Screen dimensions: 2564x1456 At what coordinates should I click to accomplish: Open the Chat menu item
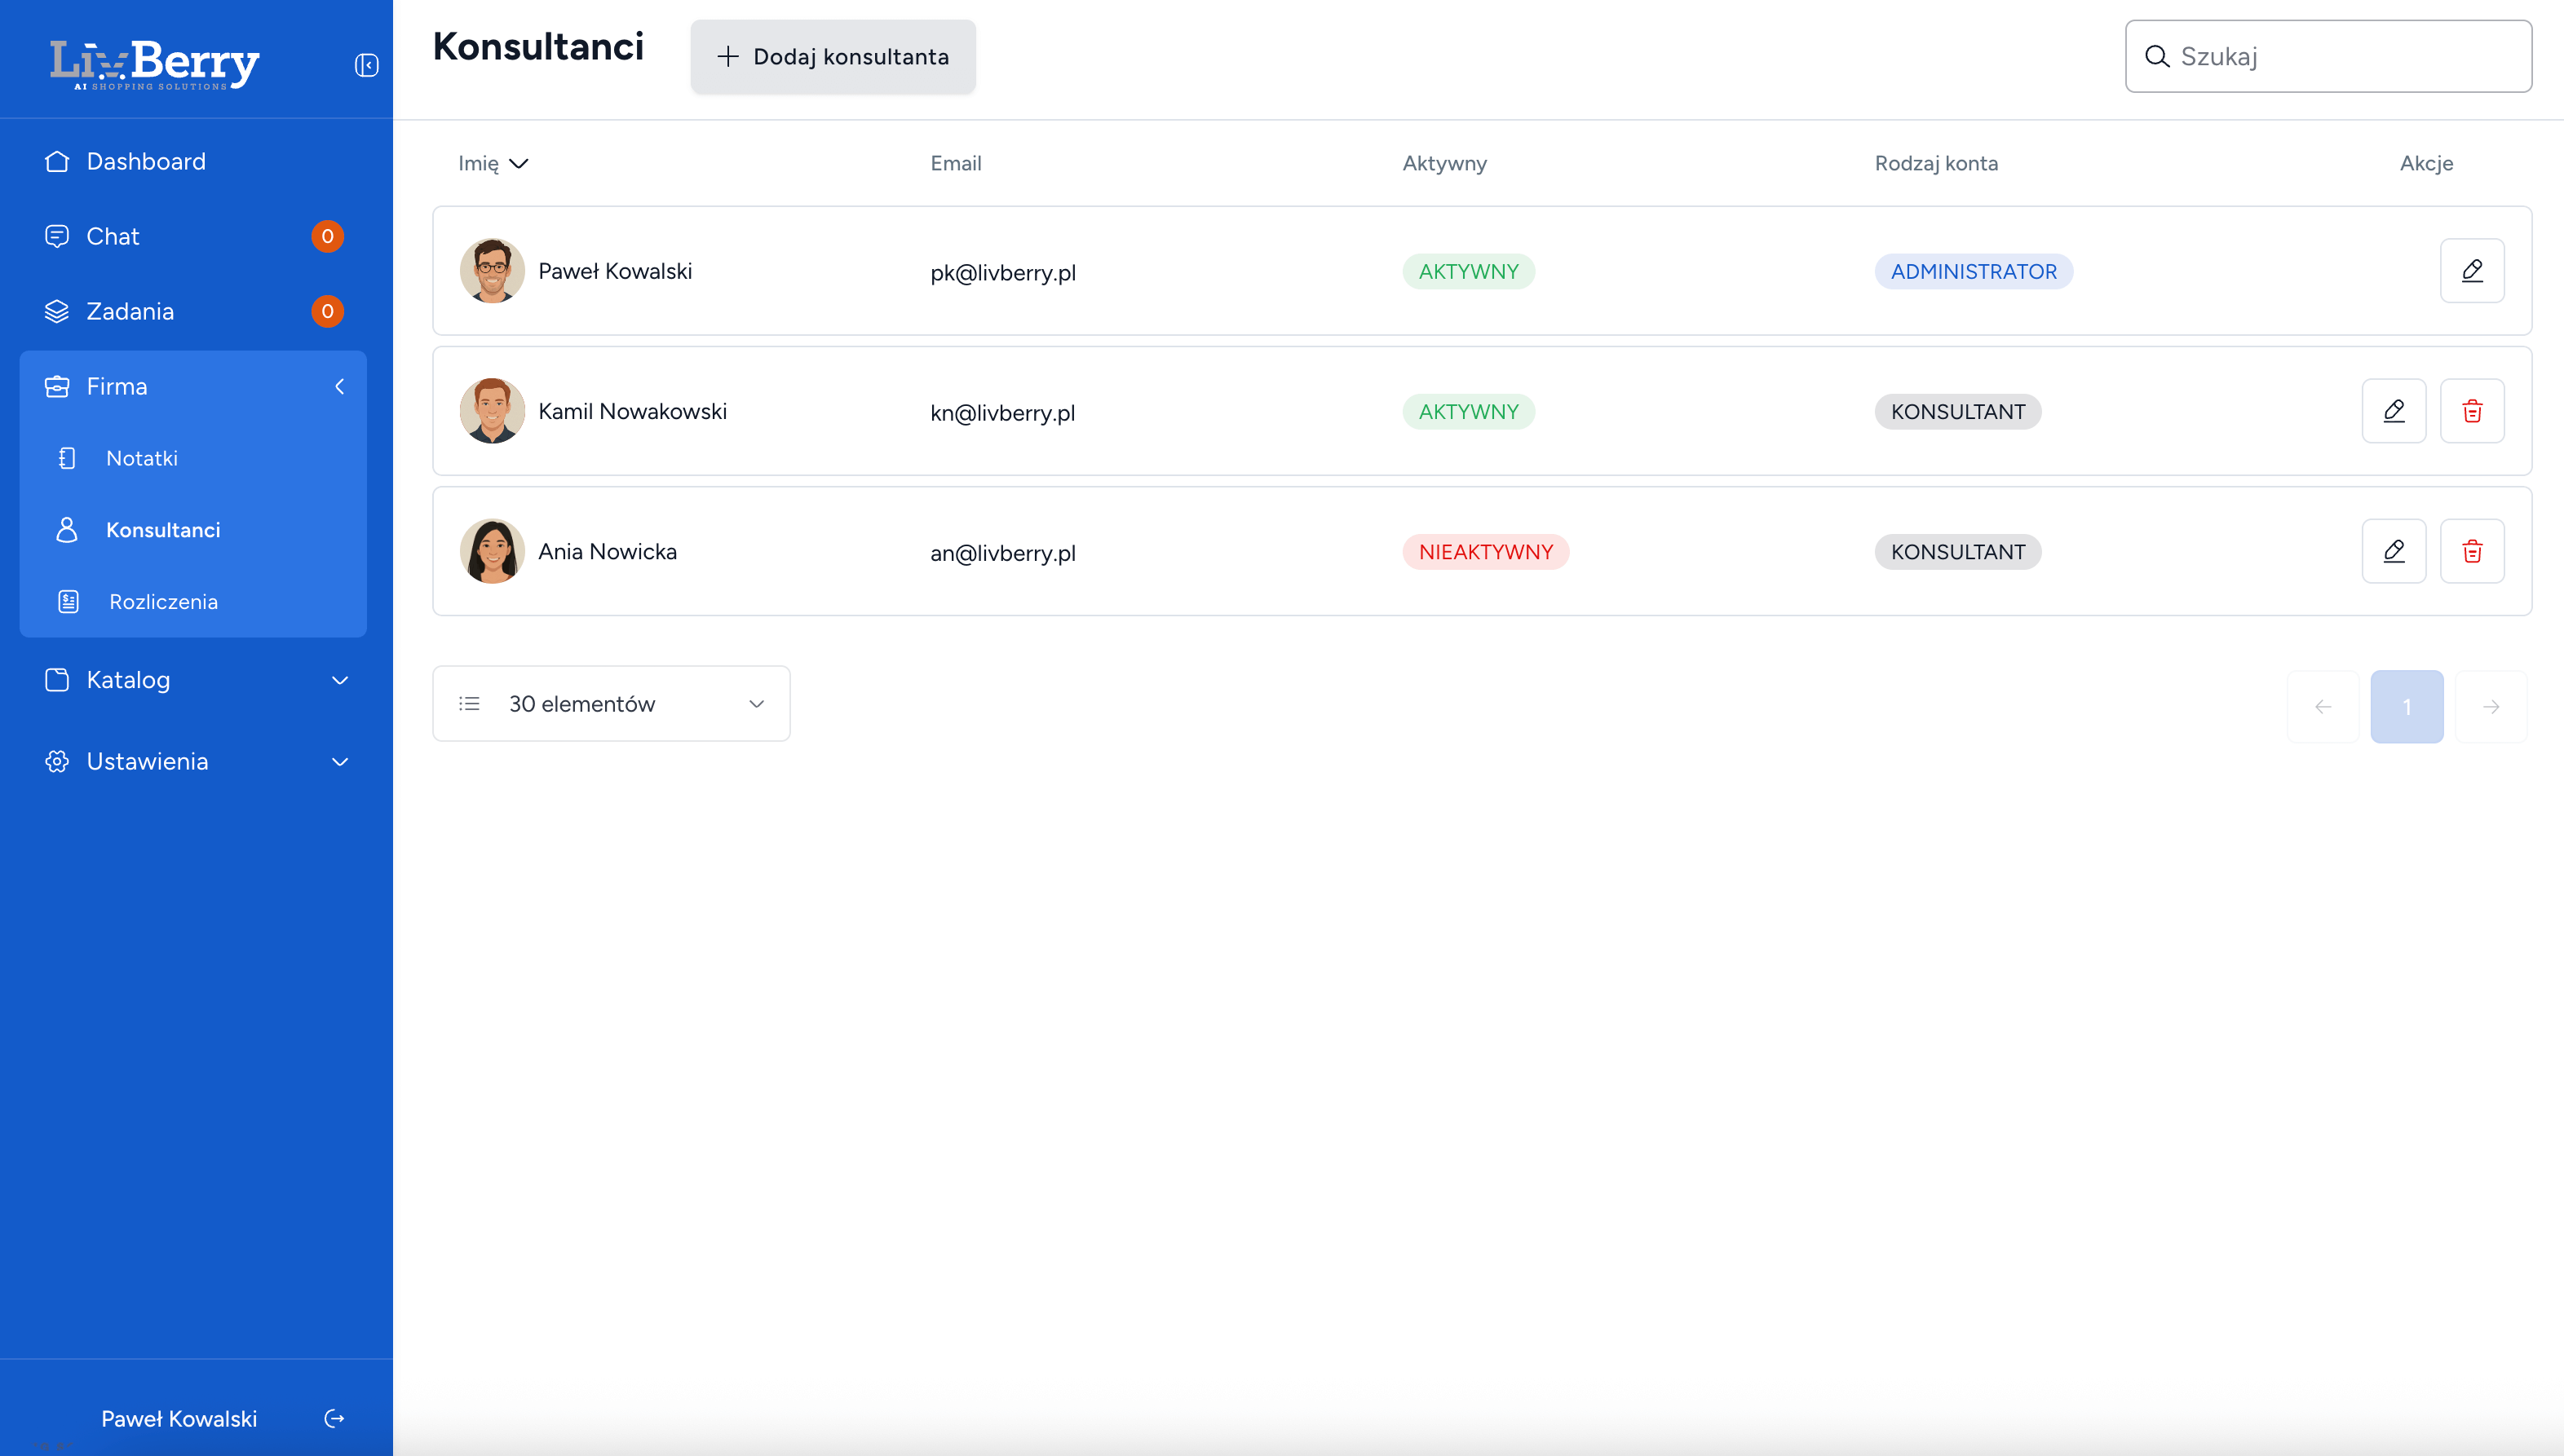[x=112, y=236]
